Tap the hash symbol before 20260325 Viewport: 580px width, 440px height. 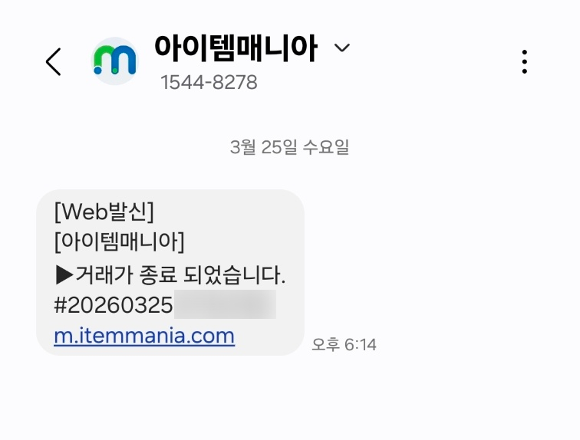[61, 305]
